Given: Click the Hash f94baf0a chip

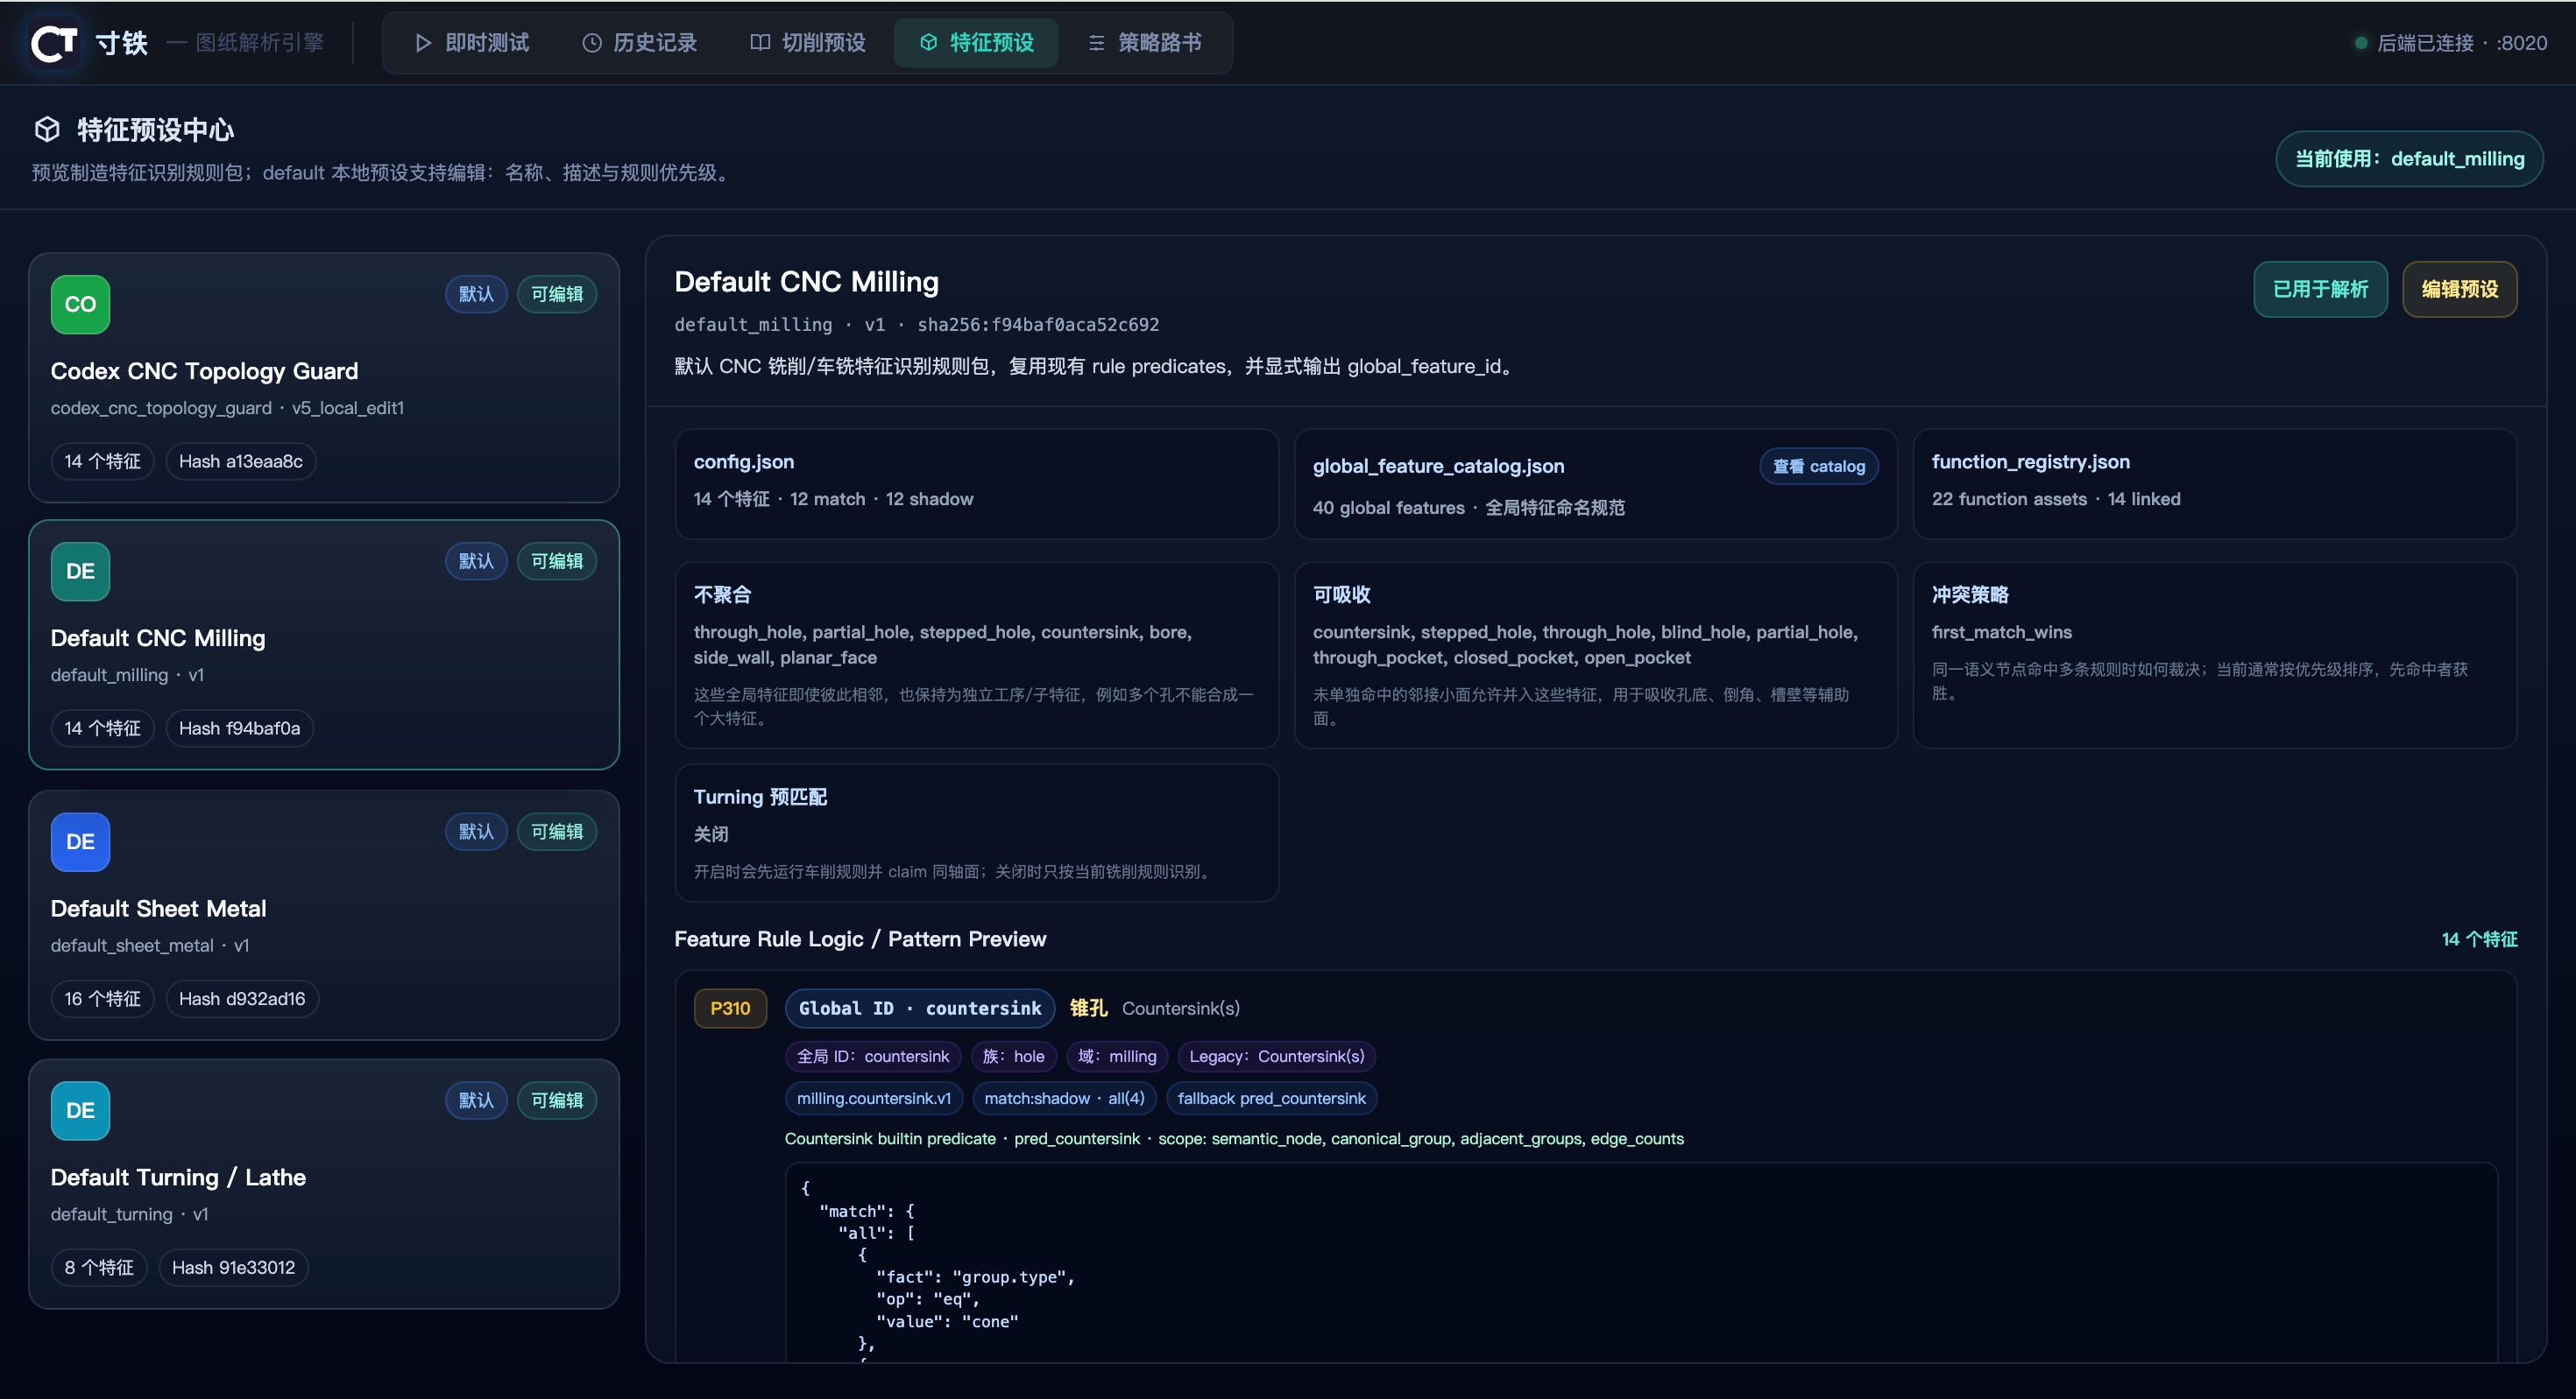Looking at the screenshot, I should 240,728.
